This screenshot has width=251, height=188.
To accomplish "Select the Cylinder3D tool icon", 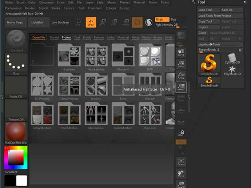I will pyautogui.click(x=232, y=59).
